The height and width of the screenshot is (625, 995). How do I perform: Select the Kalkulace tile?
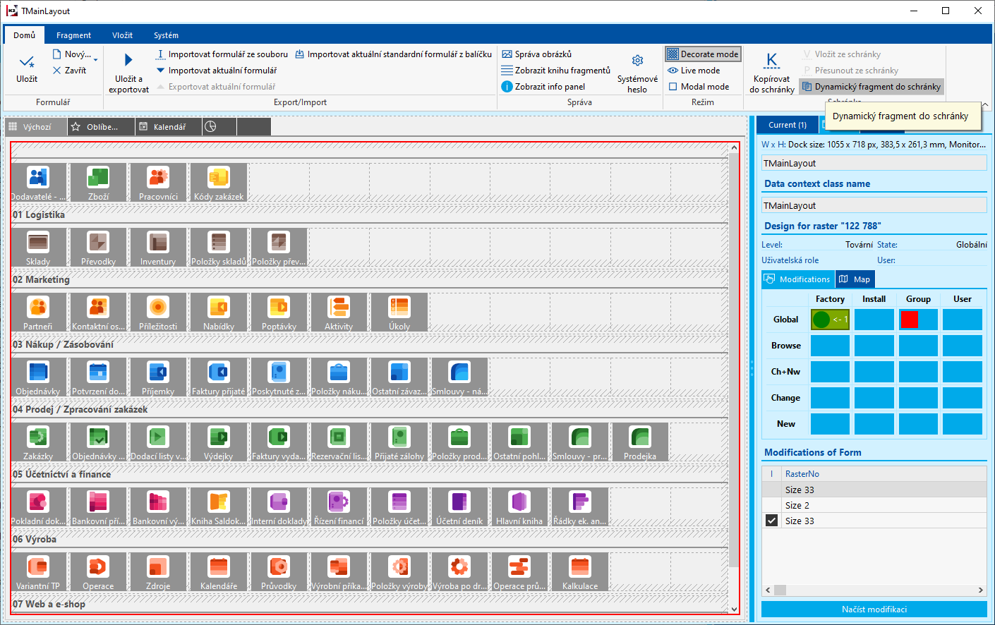tap(580, 572)
